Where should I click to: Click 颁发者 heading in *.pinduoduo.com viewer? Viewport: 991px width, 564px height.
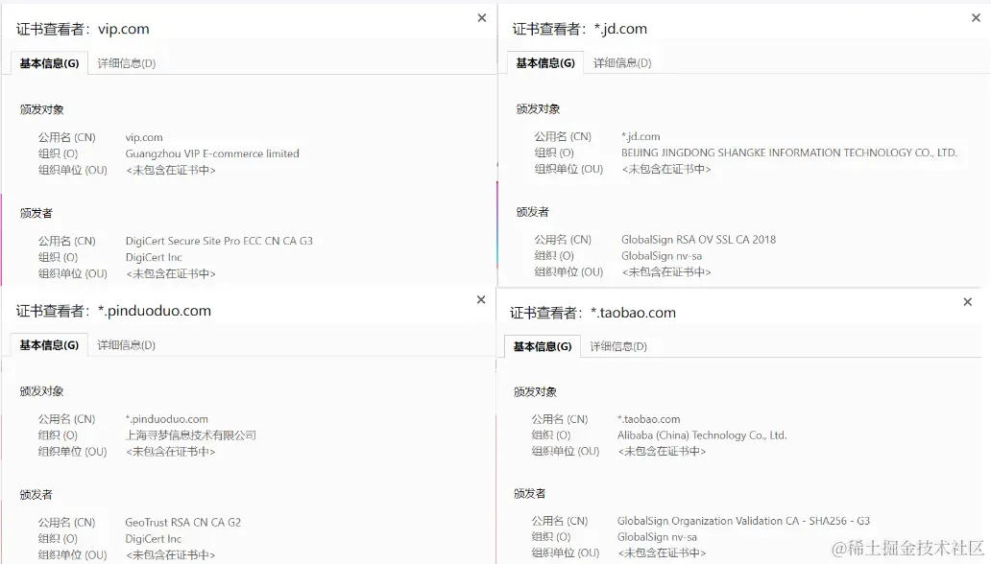[36, 495]
